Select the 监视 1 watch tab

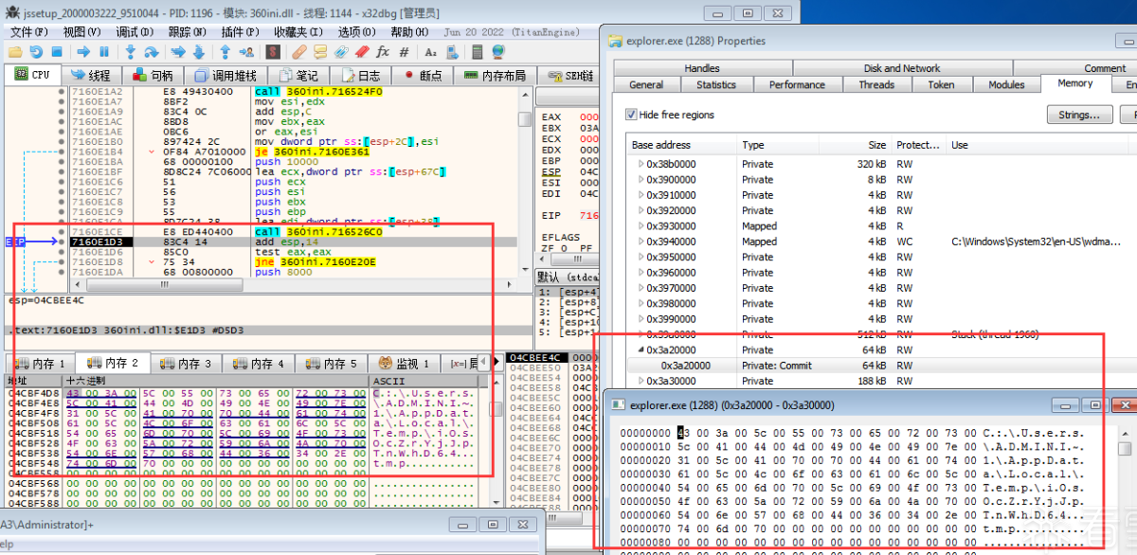(405, 364)
